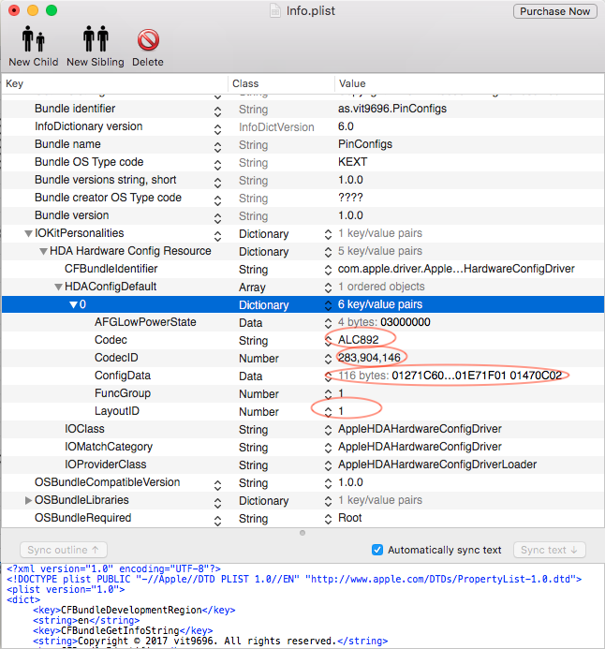
Task: Select the CFBundleIdentifier key row
Action: pyautogui.click(x=111, y=269)
